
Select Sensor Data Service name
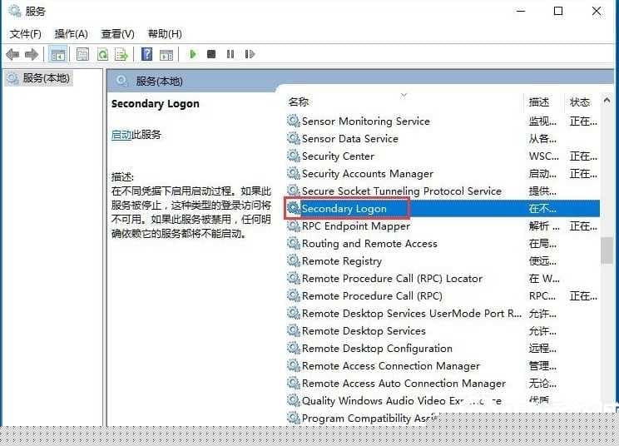coord(350,138)
